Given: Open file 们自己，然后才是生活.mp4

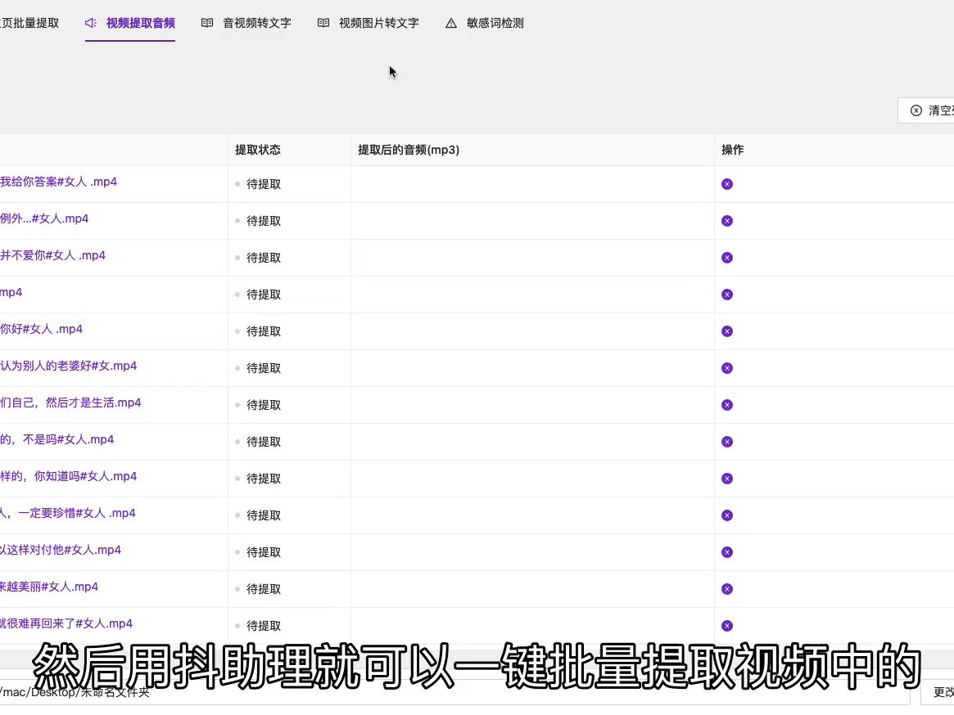Looking at the screenshot, I should coord(70,402).
